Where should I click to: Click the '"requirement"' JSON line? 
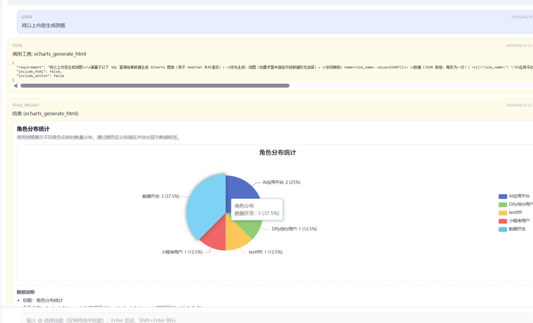275,67
